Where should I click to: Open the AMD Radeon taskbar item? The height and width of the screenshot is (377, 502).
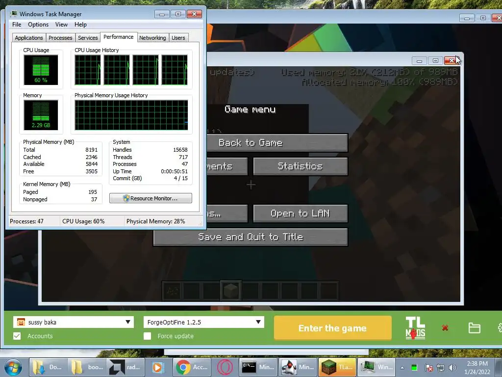[x=126, y=367]
